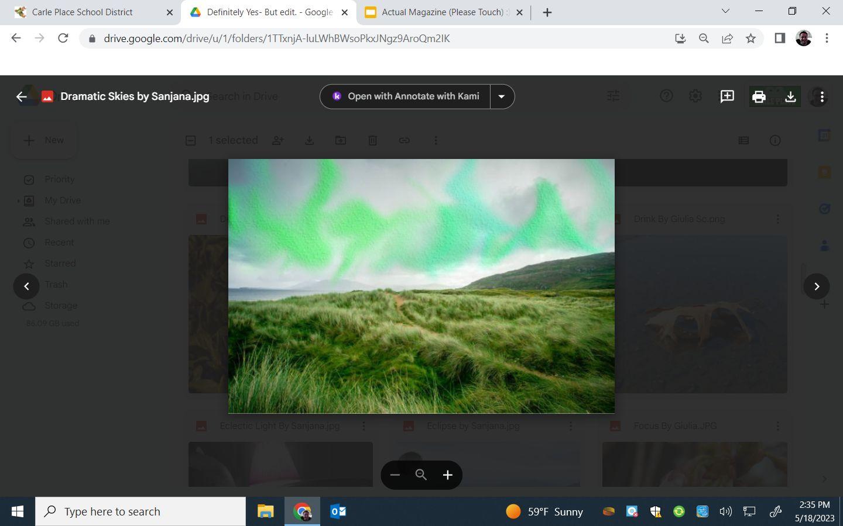Open the Drive settings gear
The image size is (843, 526).
click(695, 96)
